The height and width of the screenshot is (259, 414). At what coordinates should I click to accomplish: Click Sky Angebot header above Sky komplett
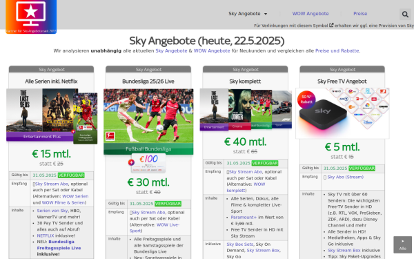pyautogui.click(x=245, y=69)
